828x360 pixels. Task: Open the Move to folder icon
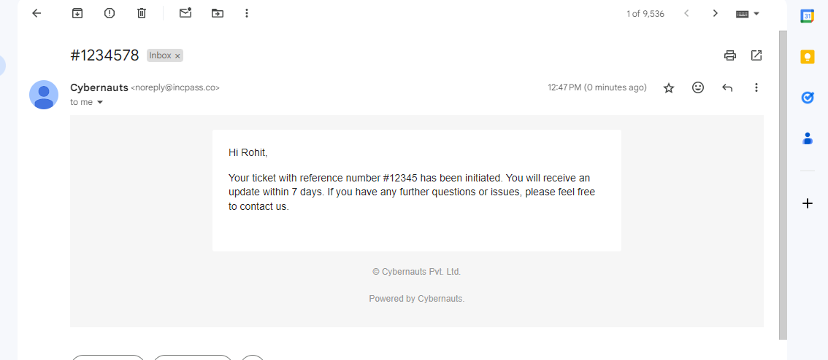click(x=218, y=13)
